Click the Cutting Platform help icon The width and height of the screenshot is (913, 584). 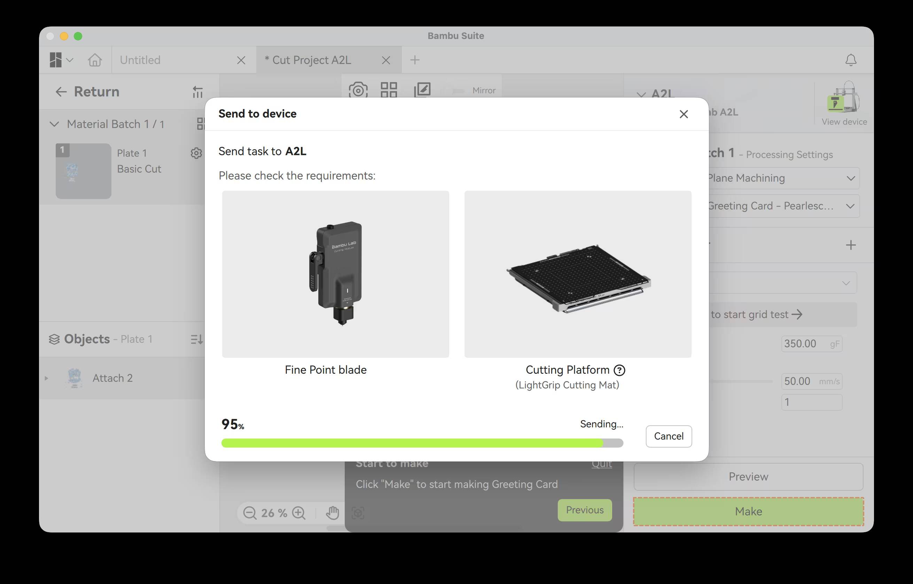[619, 370]
